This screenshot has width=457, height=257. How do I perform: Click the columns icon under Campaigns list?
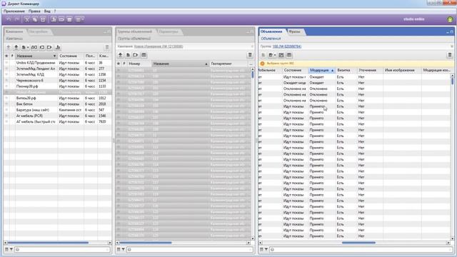pyautogui.click(x=6, y=249)
